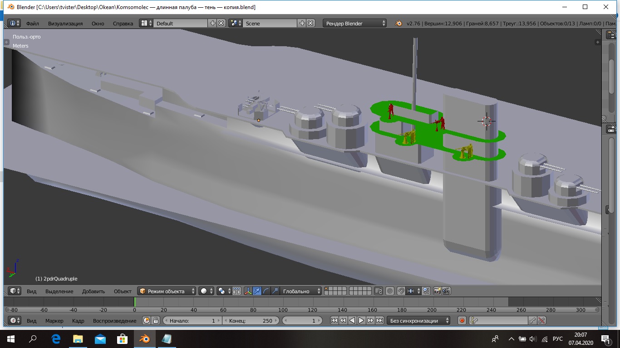Jump to the first frame of the timeline
The height and width of the screenshot is (348, 620).
tap(334, 320)
